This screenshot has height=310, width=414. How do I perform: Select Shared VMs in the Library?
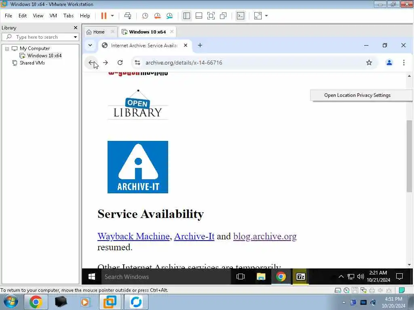click(32, 63)
